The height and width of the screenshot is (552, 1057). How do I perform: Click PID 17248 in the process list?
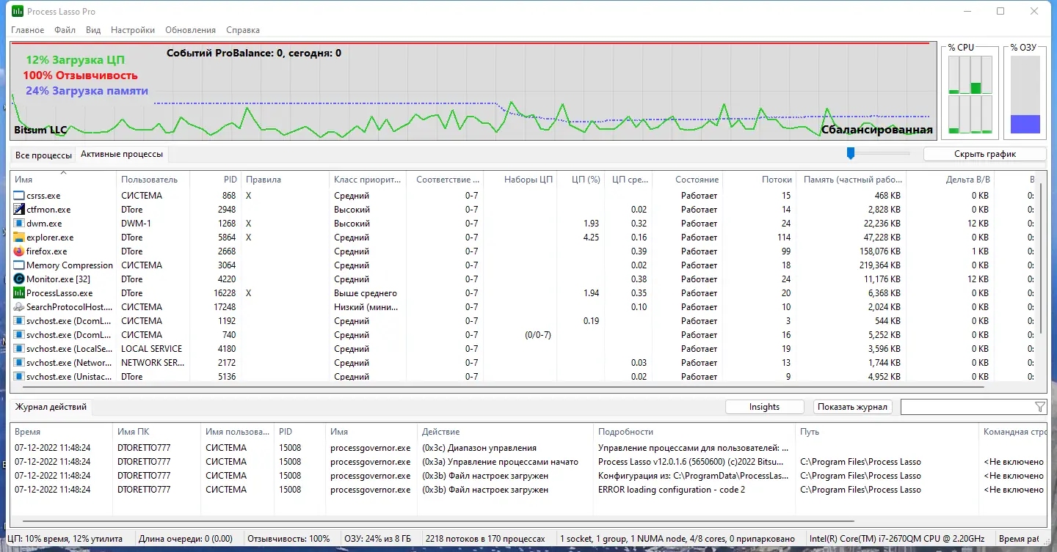(x=225, y=307)
